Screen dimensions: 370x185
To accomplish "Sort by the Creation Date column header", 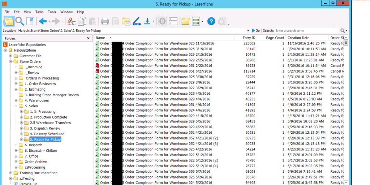I will 307,38.
